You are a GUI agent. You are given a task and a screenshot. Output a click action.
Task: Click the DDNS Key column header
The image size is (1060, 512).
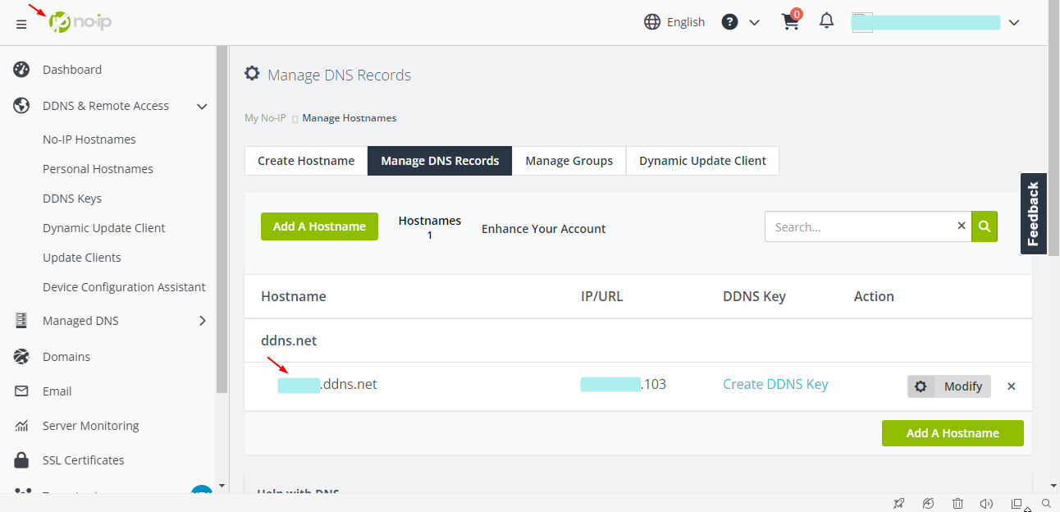[x=754, y=296]
